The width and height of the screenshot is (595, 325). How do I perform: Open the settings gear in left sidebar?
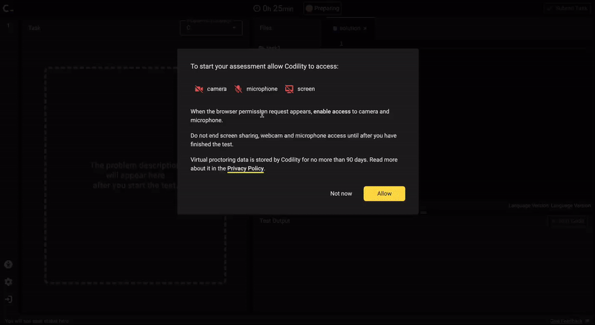[8, 282]
